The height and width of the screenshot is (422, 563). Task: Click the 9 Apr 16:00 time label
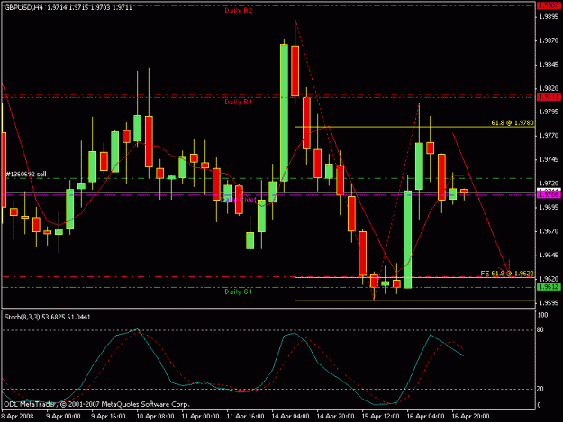pos(108,417)
